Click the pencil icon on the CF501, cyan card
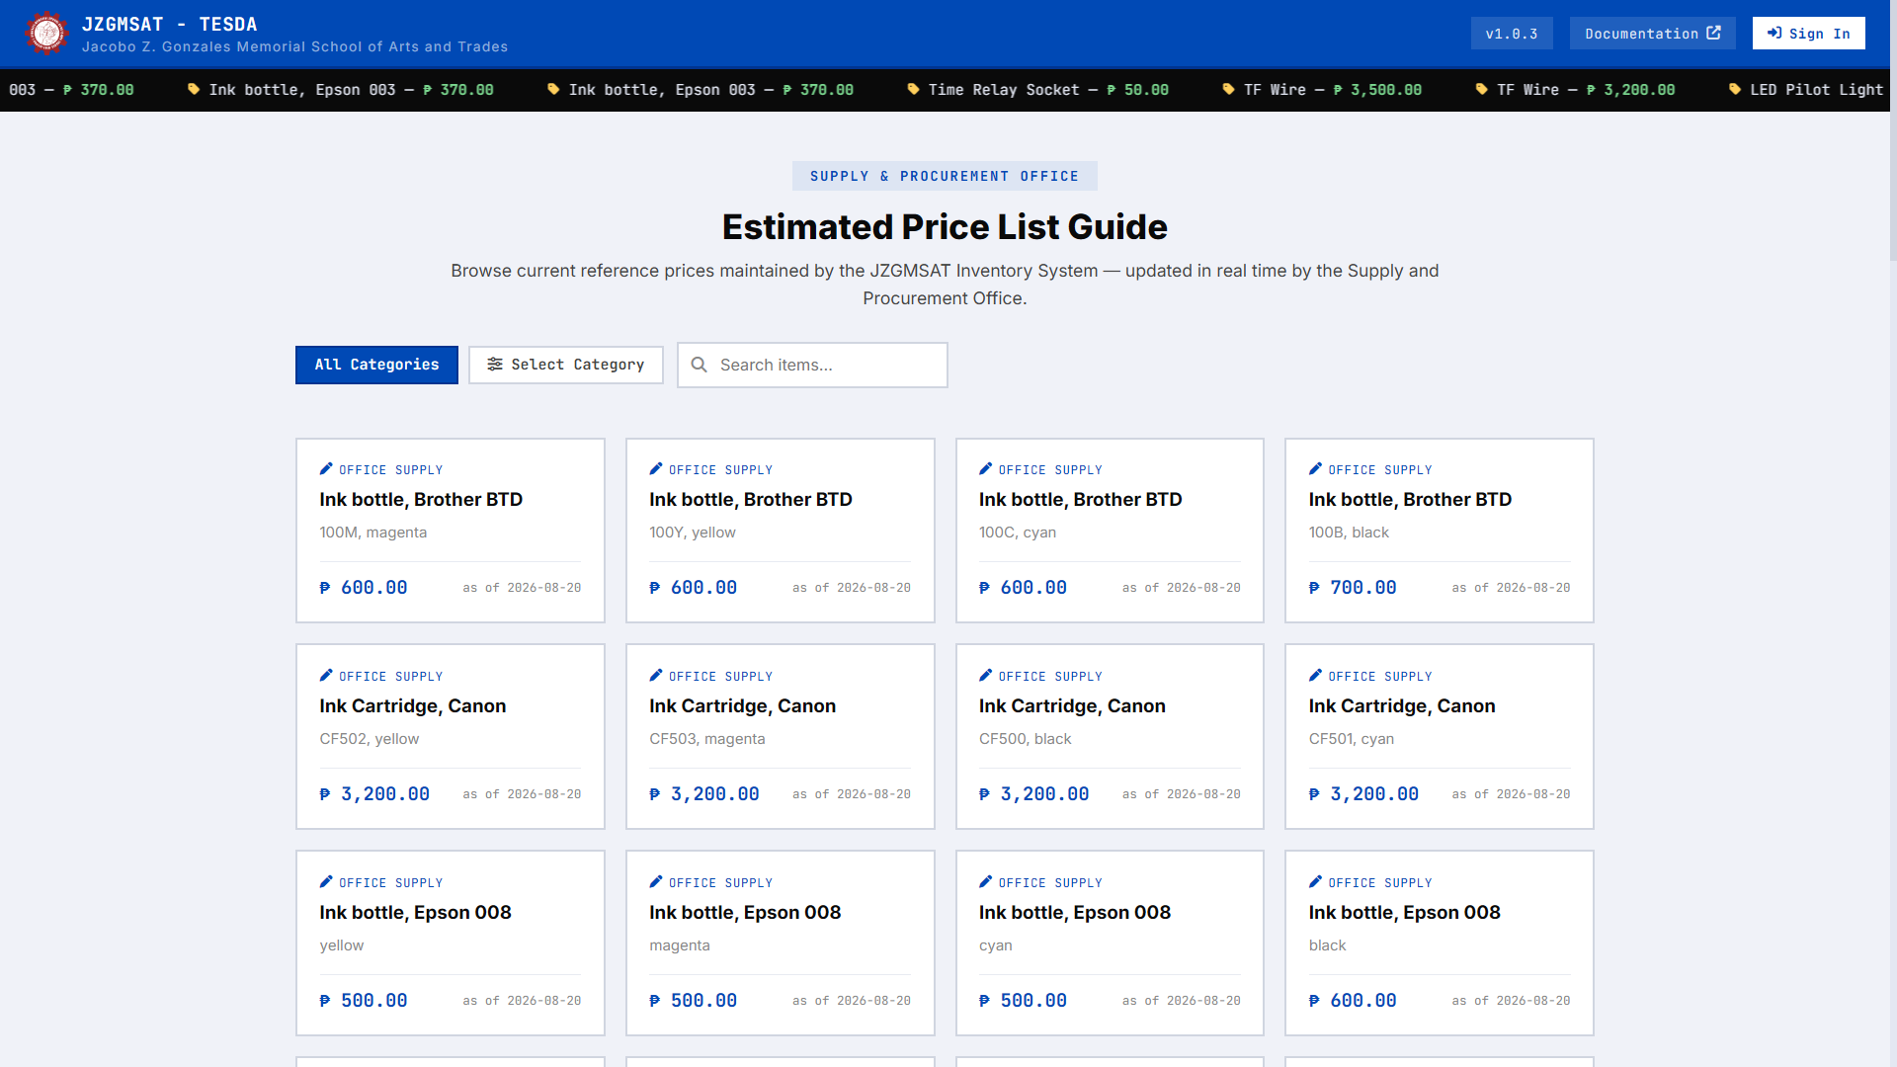 pos(1315,676)
